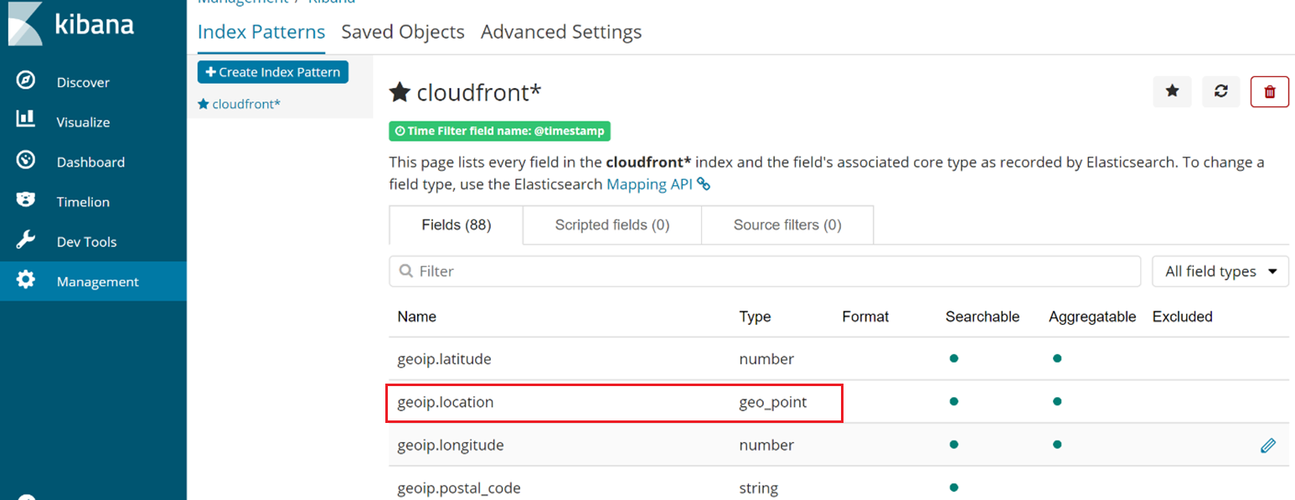The width and height of the screenshot is (1295, 500).
Task: Click the Dev Tools label in sidebar
Action: [86, 242]
